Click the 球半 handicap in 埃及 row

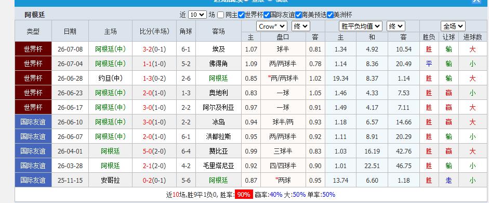(283, 49)
